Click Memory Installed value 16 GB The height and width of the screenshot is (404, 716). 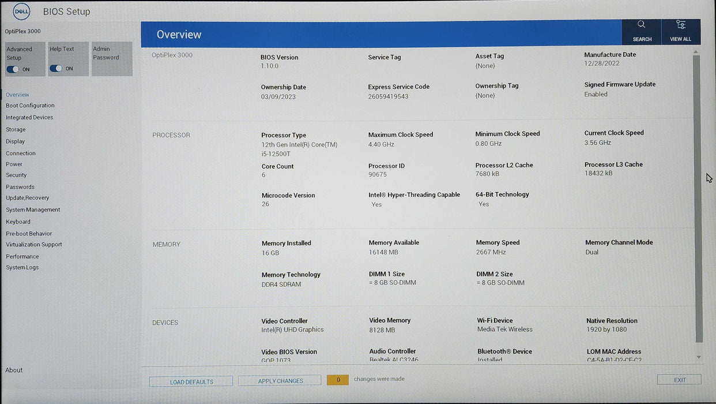(x=270, y=253)
